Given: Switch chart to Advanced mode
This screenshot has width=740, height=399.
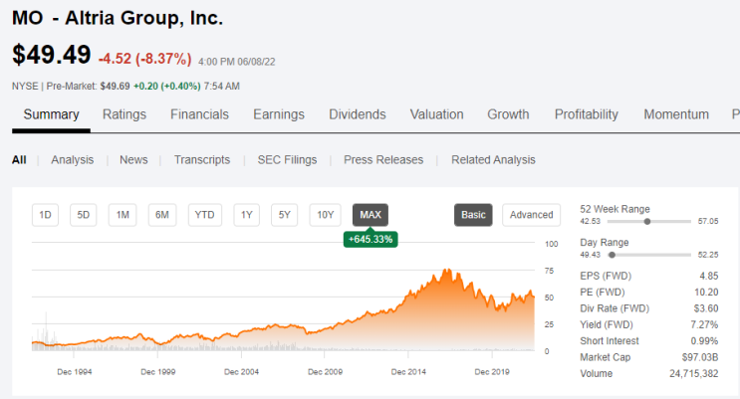Looking at the screenshot, I should coord(532,215).
